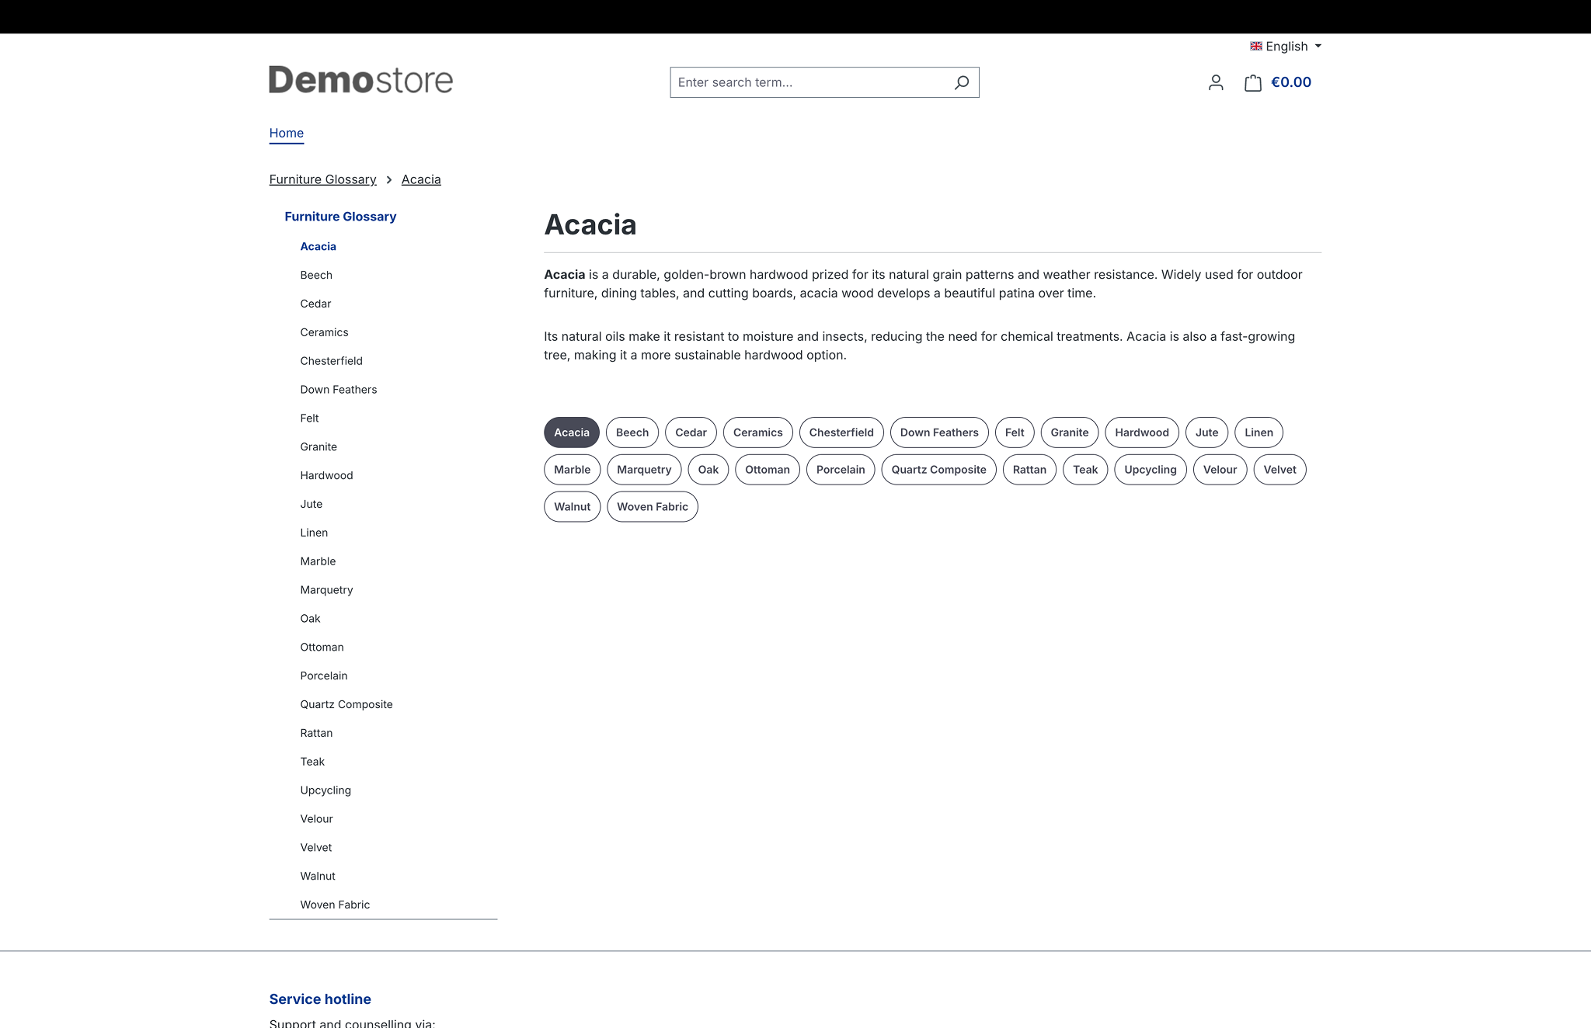The width and height of the screenshot is (1591, 1028).
Task: Select Chesterfield in the sidebar list
Action: coord(331,361)
